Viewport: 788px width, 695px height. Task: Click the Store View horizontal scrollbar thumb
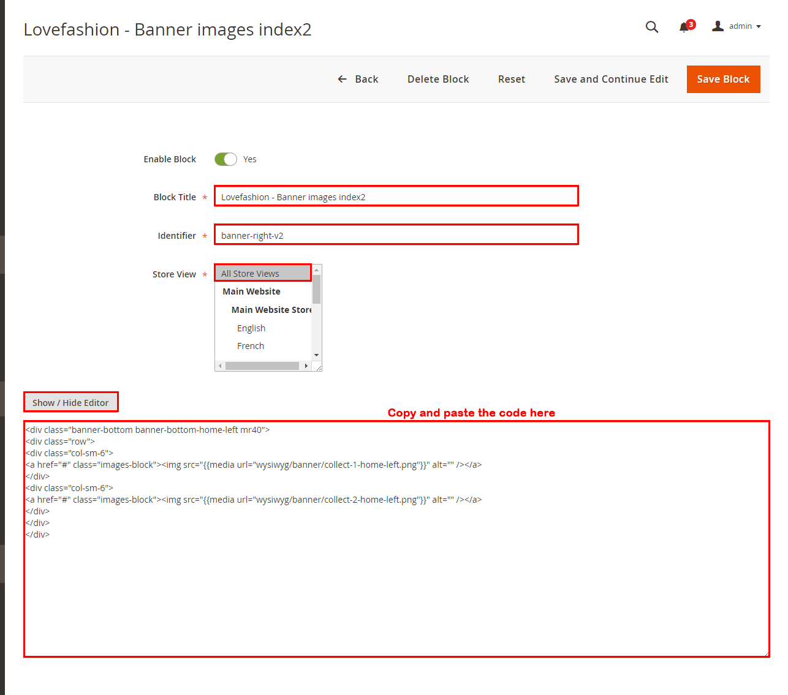[262, 366]
